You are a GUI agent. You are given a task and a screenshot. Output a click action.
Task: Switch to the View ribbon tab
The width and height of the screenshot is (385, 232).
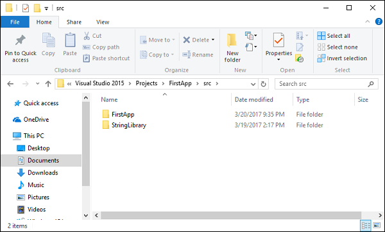click(x=103, y=22)
